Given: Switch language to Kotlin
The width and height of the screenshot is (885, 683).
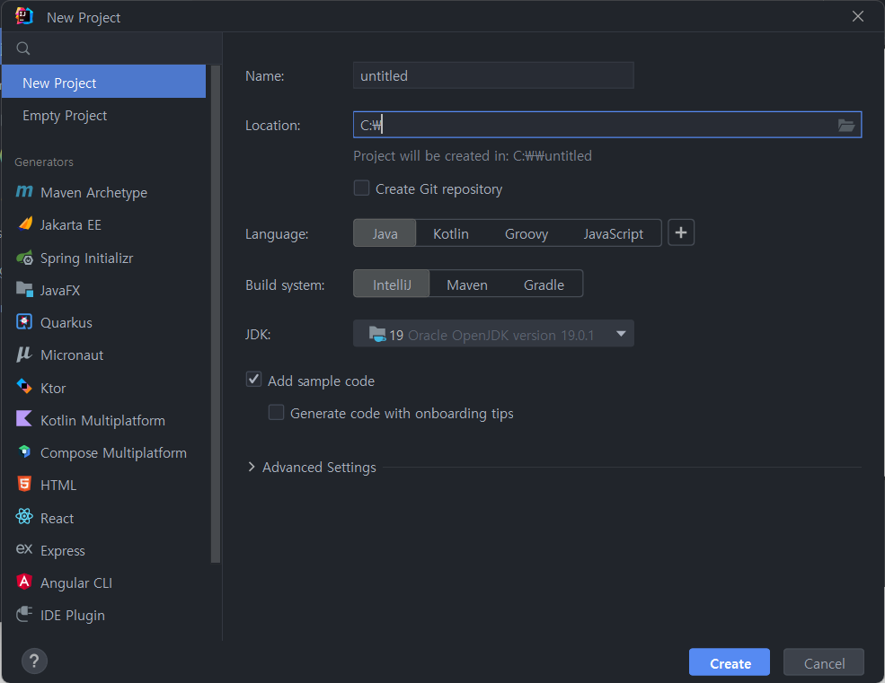Looking at the screenshot, I should (x=450, y=233).
